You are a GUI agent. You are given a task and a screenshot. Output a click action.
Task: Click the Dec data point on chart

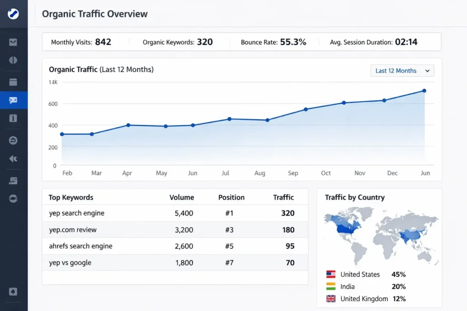tap(384, 101)
